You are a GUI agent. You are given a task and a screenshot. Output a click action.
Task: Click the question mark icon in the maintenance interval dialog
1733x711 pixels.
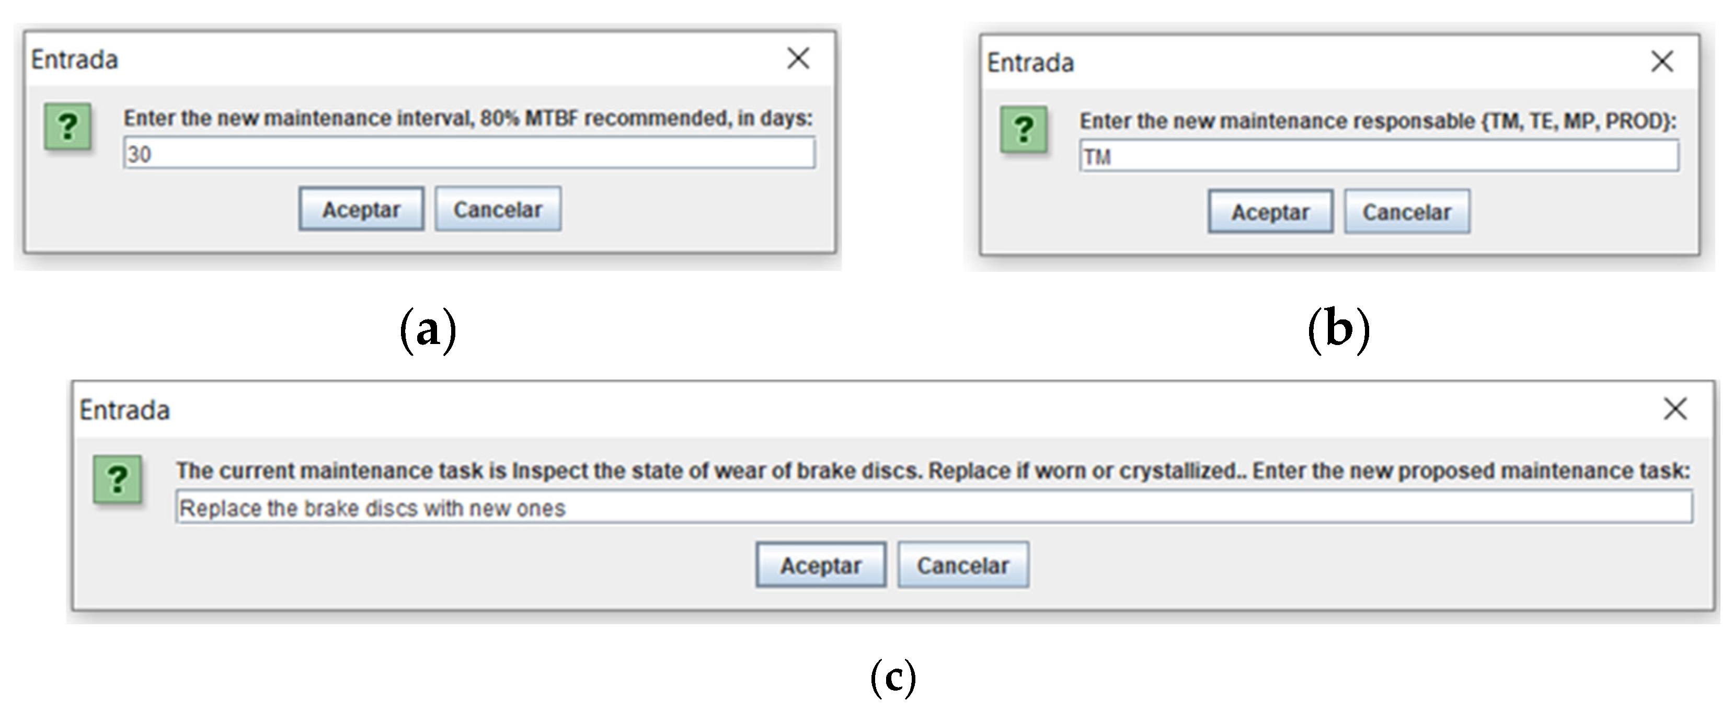click(67, 127)
